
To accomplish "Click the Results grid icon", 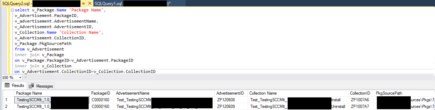I will [x=7, y=86].
